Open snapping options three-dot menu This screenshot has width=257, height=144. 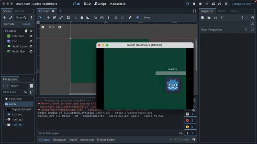(x=108, y=18)
